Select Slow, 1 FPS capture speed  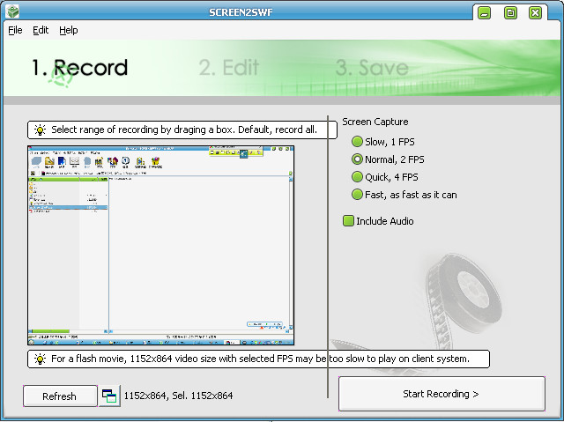click(x=383, y=142)
